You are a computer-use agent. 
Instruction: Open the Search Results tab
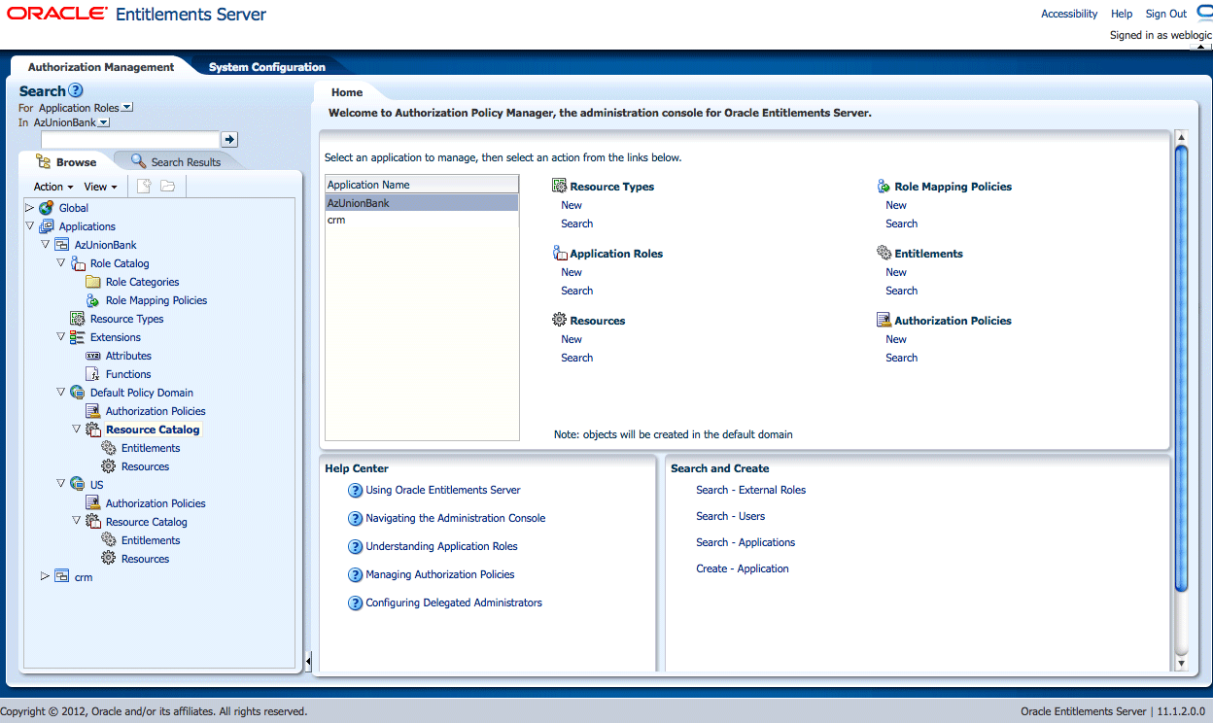click(176, 162)
